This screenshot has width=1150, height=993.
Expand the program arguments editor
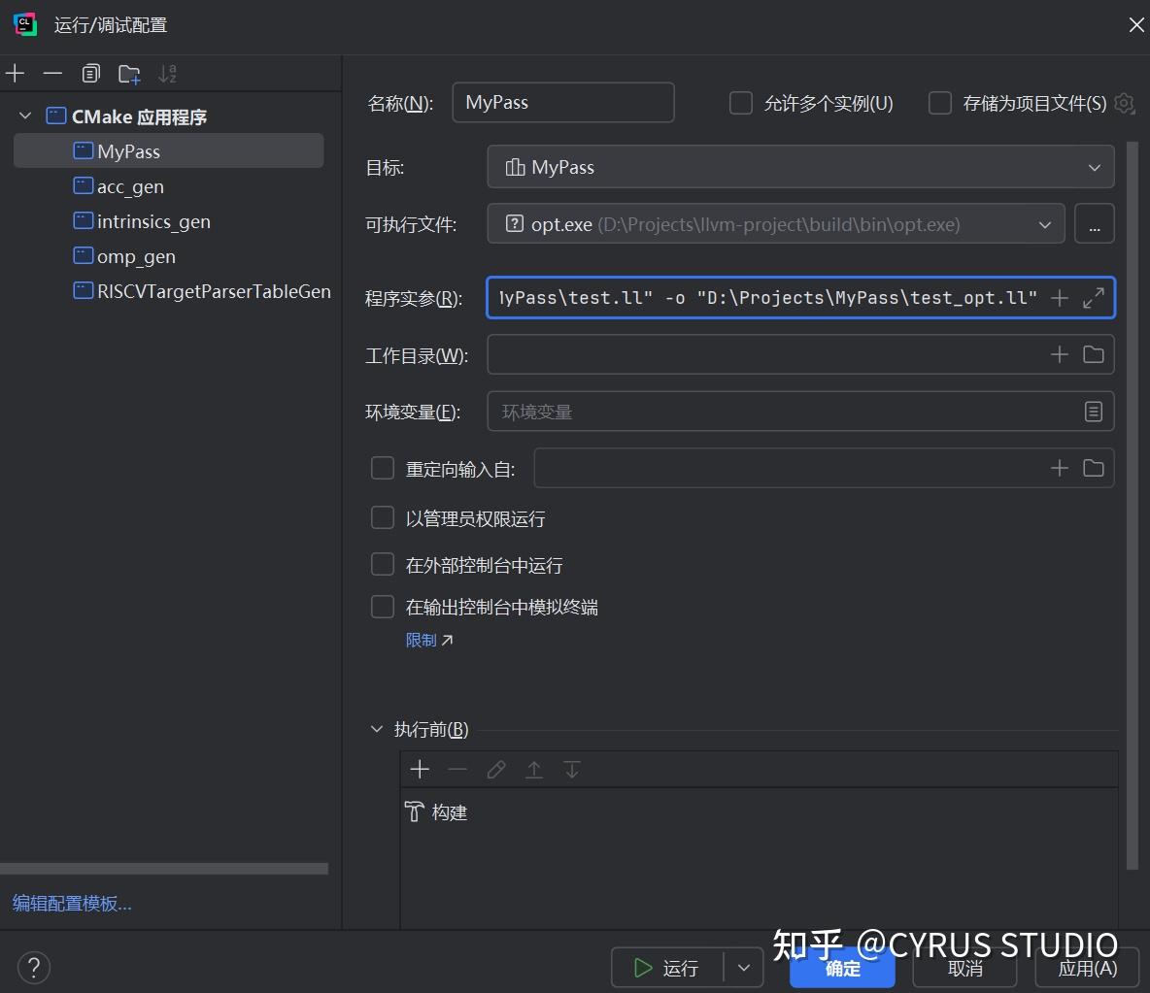pos(1095,298)
